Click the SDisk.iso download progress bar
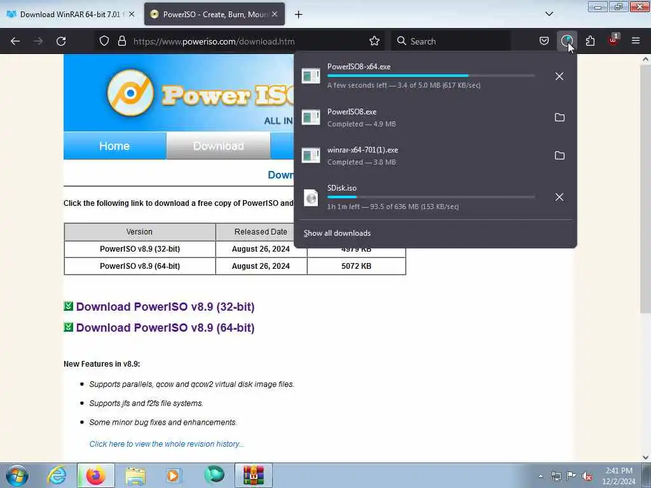651x488 pixels. [x=431, y=197]
